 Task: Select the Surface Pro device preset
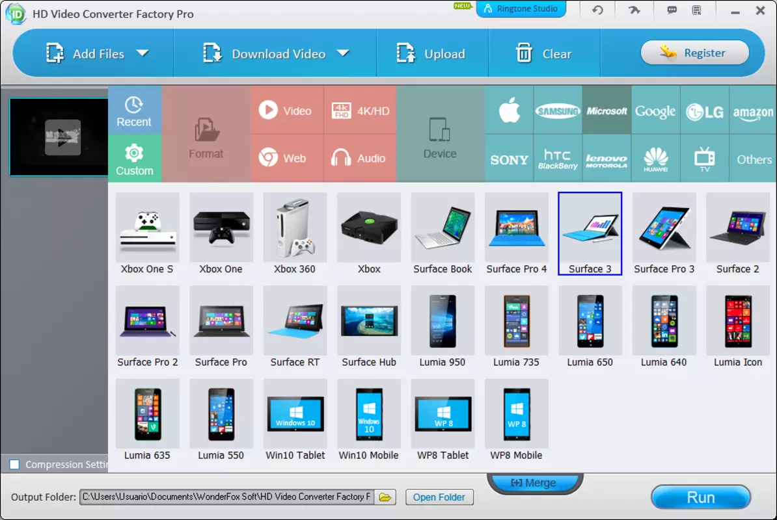tap(221, 326)
